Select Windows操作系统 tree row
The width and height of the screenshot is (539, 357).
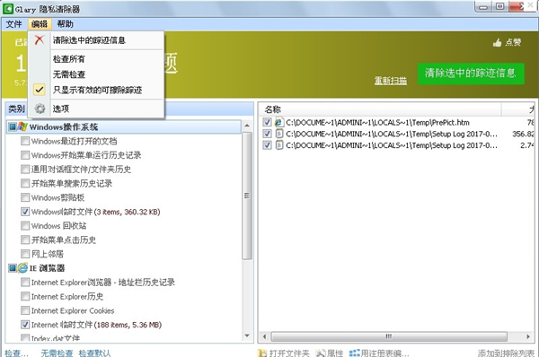[x=124, y=127]
